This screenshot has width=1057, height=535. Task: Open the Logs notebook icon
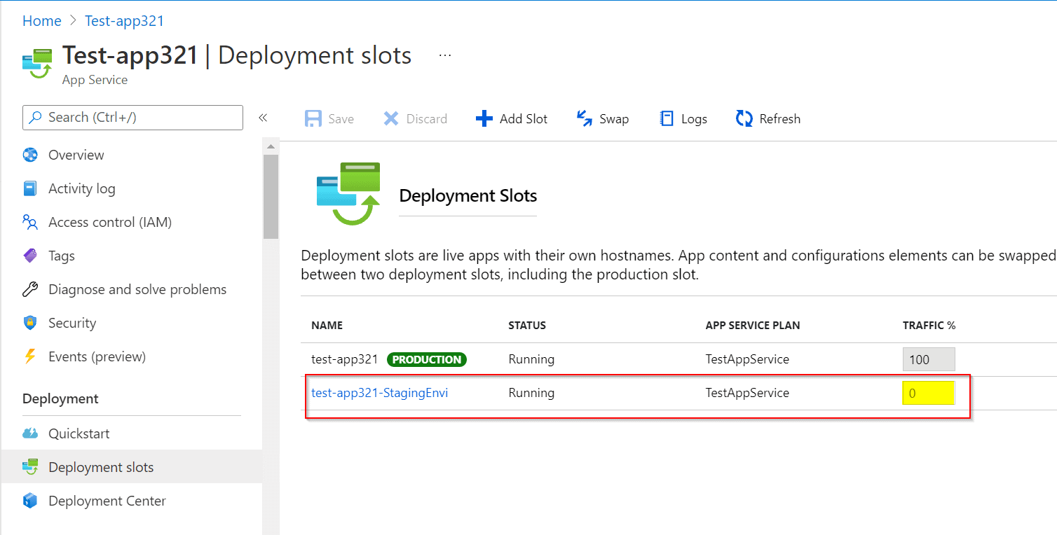[x=667, y=119]
